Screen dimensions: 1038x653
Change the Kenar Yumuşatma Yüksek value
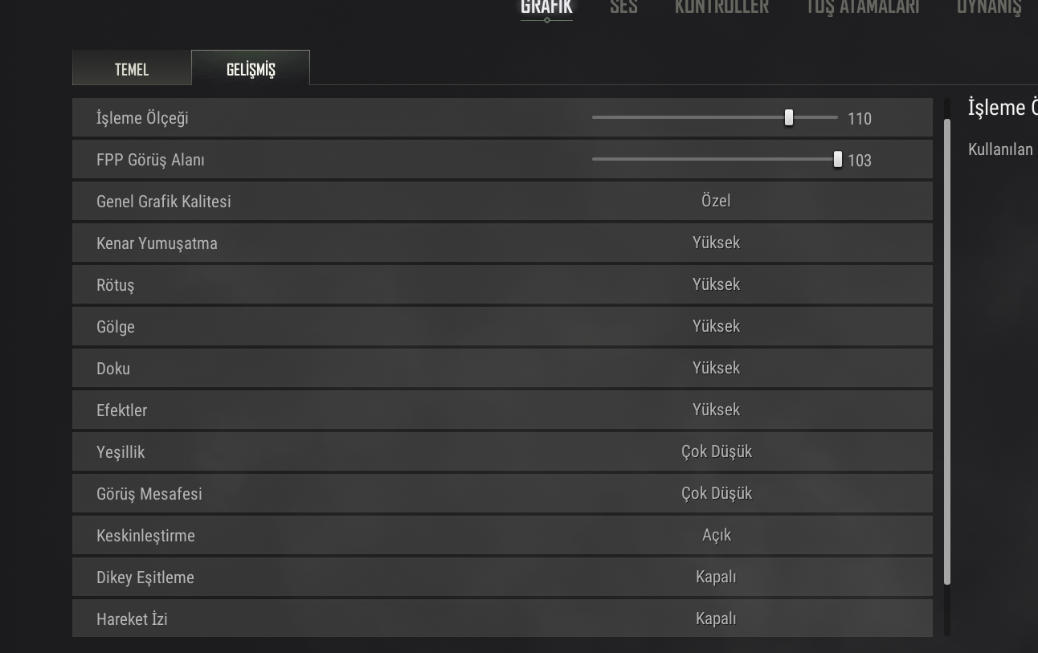[716, 243]
